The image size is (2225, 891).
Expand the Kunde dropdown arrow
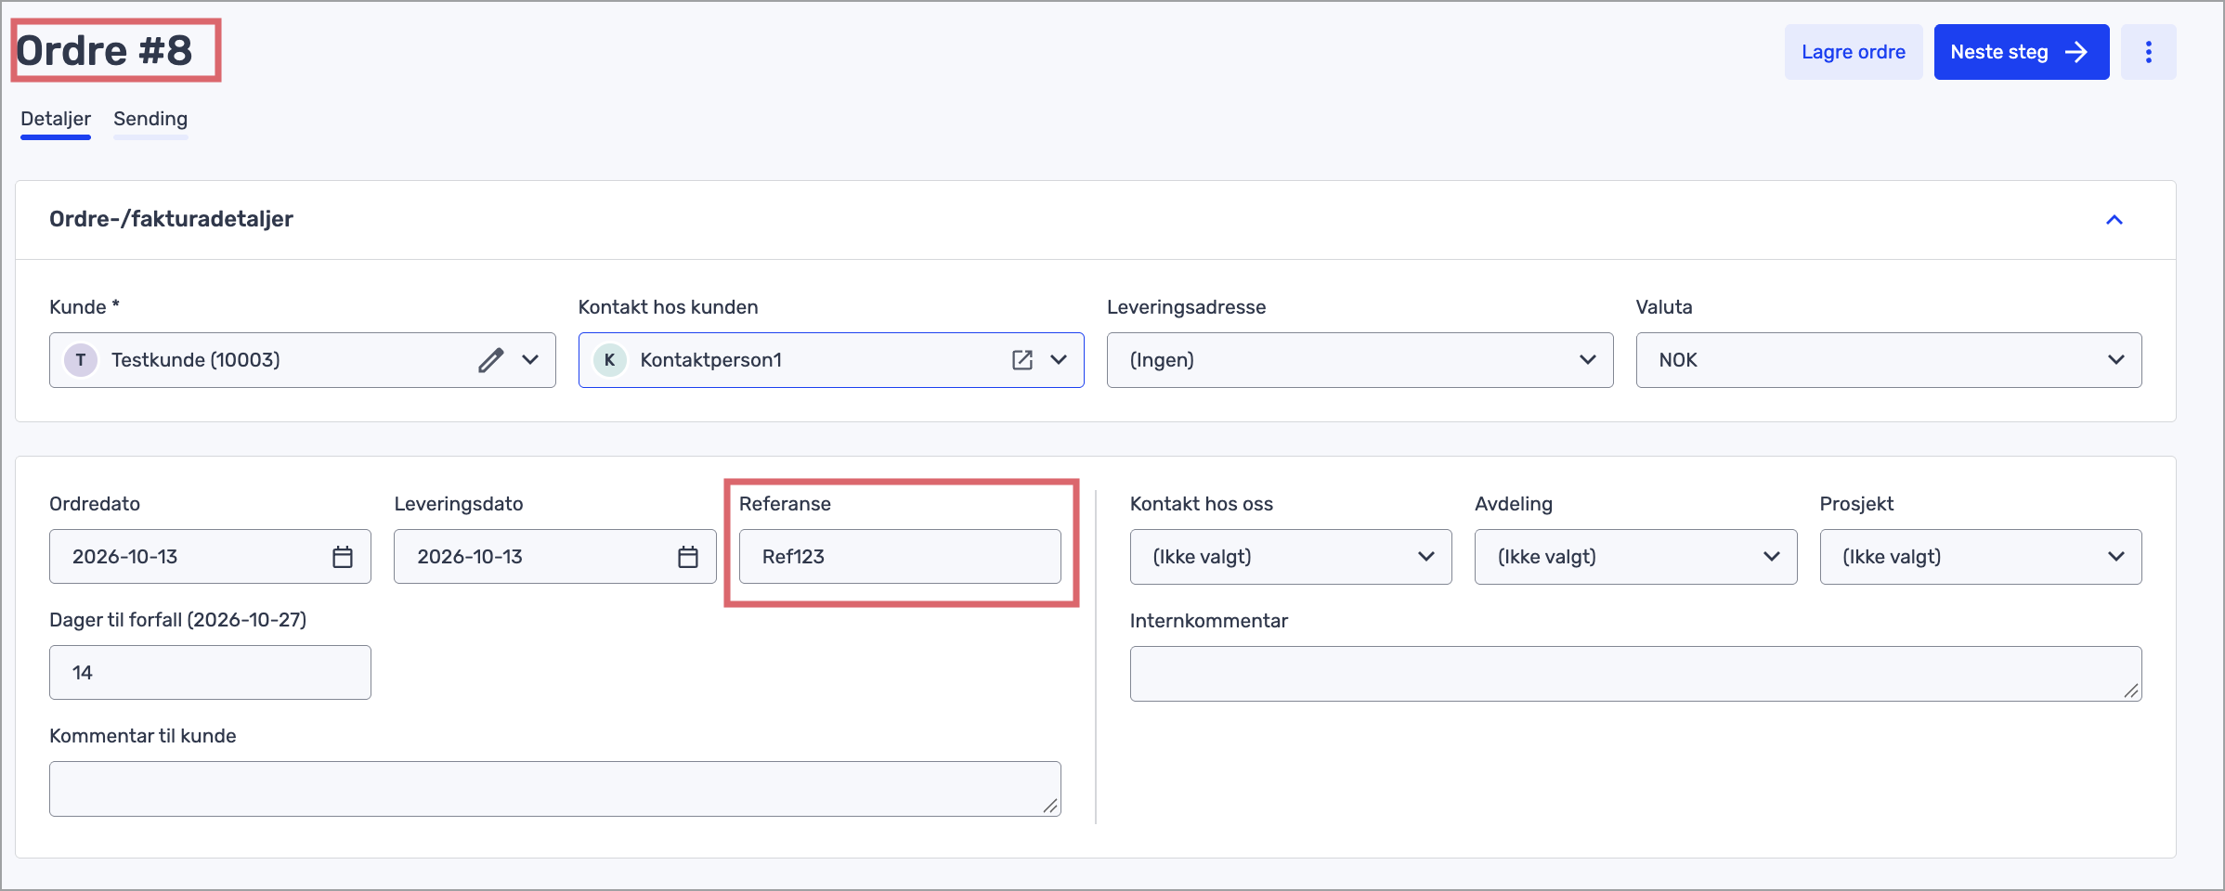tap(530, 360)
